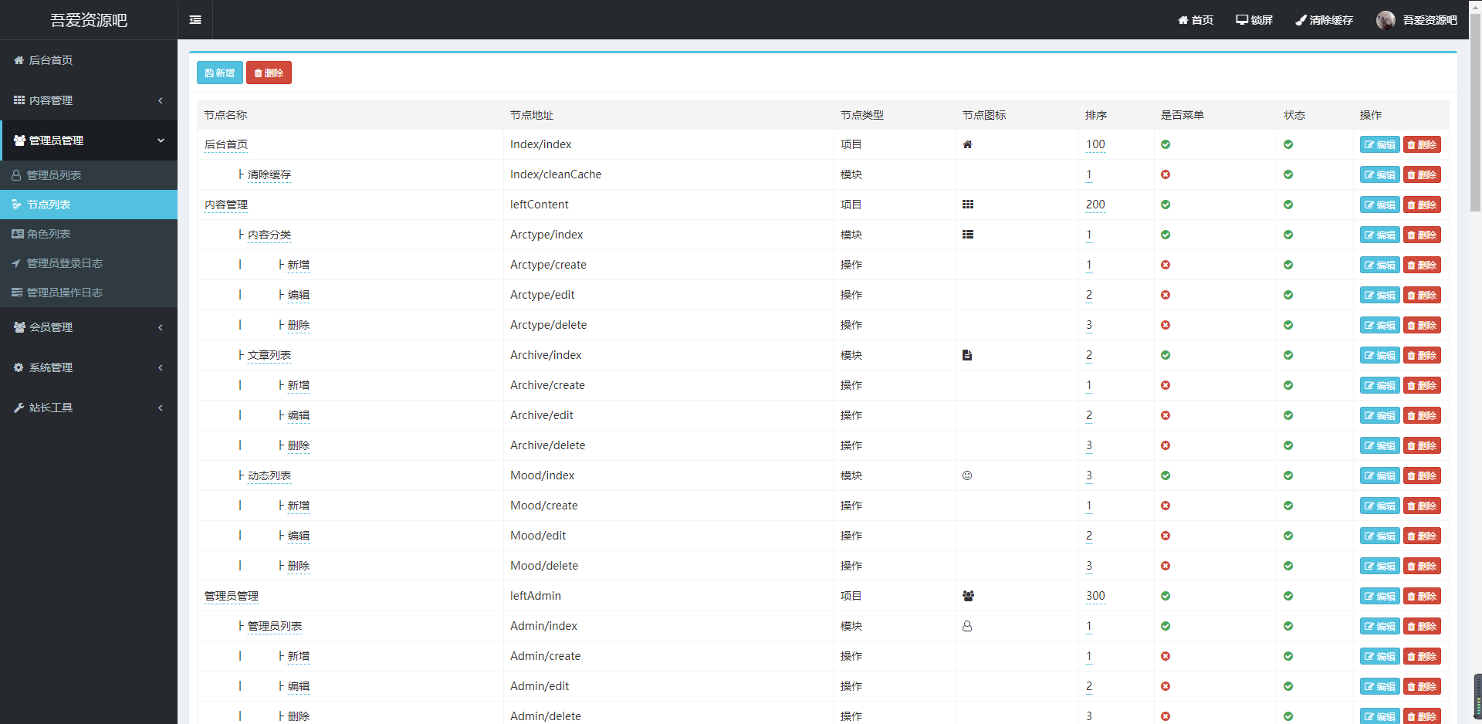The height and width of the screenshot is (724, 1482).
Task: Toggle the sidebar hamburger menu icon
Action: point(195,20)
